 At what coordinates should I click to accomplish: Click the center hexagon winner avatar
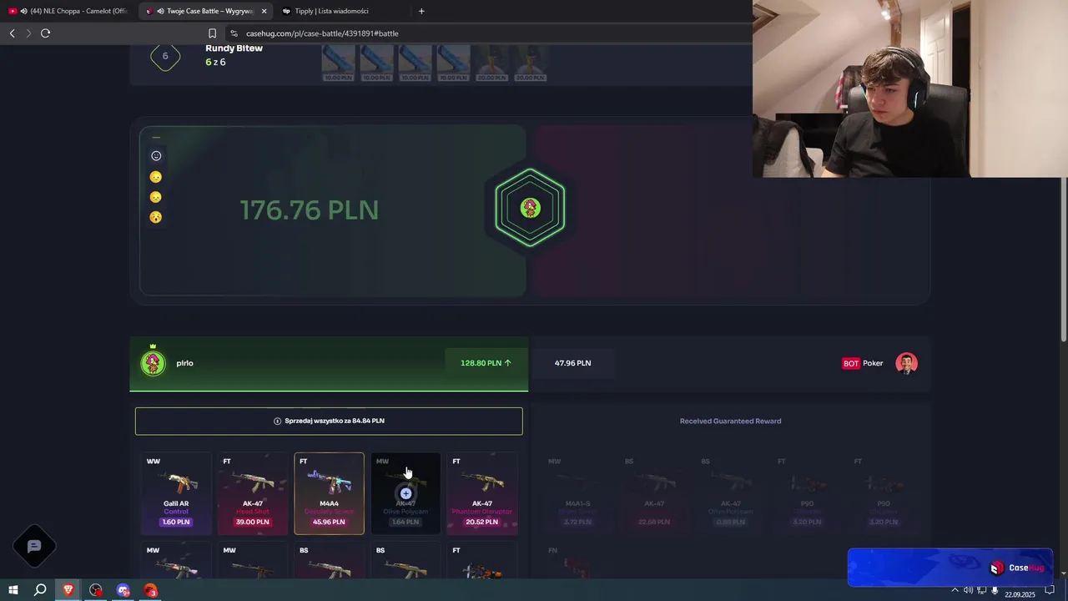point(530,208)
